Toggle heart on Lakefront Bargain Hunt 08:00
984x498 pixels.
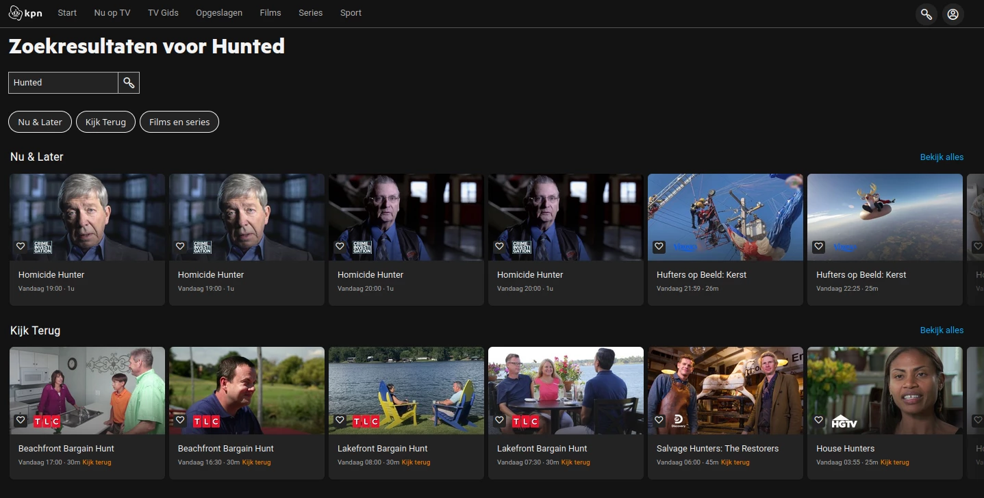coord(340,420)
